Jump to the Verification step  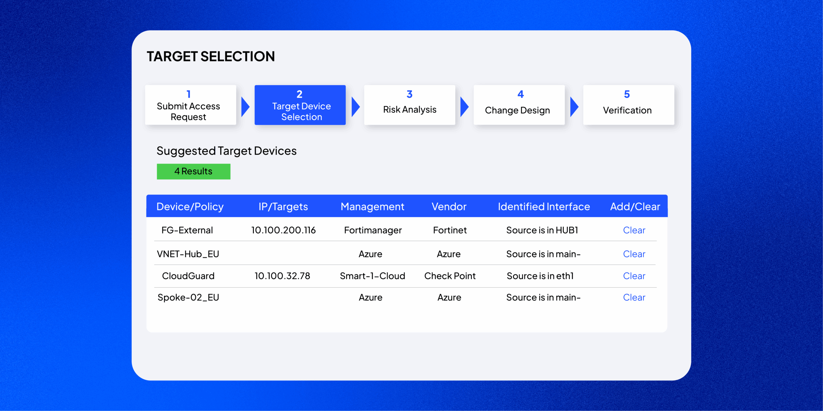pyautogui.click(x=629, y=105)
